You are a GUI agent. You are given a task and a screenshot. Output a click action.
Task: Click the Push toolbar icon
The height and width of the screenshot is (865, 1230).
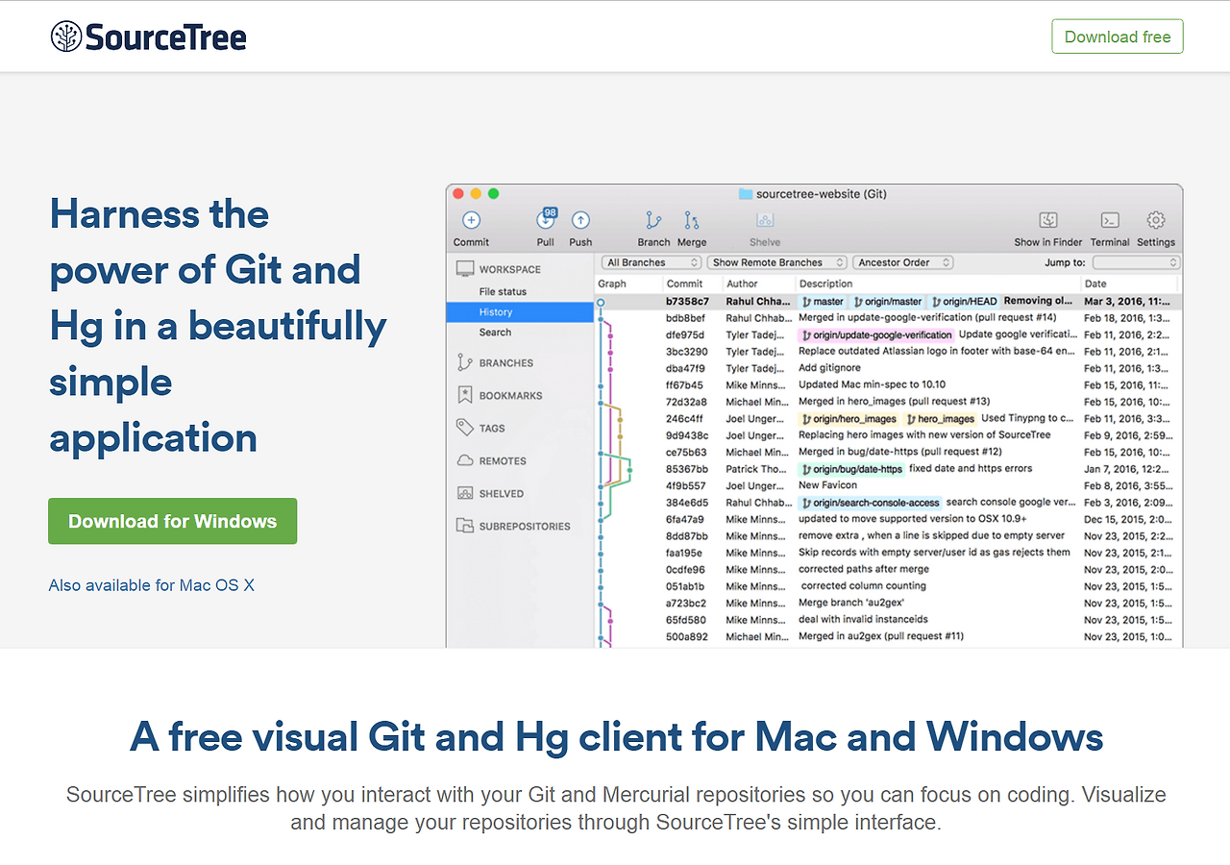point(580,221)
